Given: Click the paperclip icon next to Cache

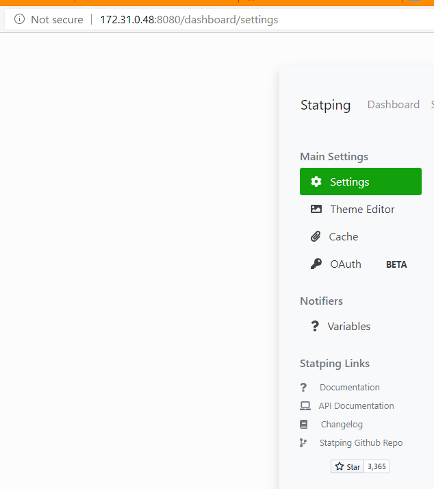Looking at the screenshot, I should pyautogui.click(x=316, y=236).
